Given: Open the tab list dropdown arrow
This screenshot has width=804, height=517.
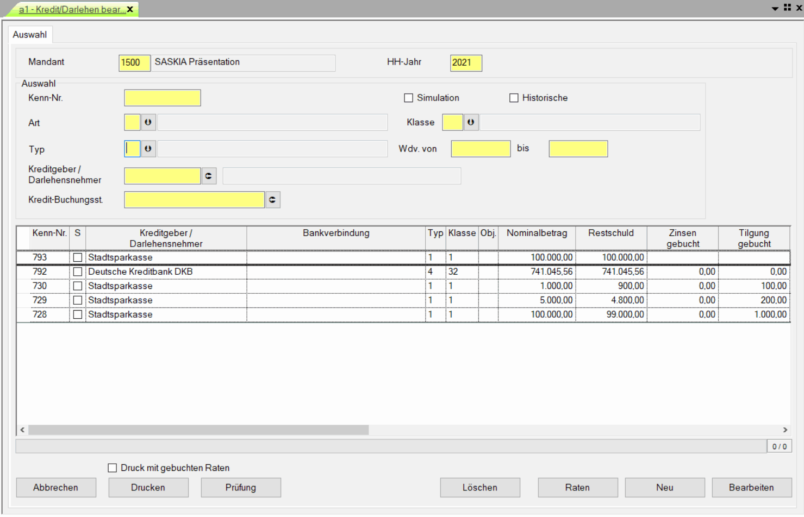Looking at the screenshot, I should [x=775, y=9].
